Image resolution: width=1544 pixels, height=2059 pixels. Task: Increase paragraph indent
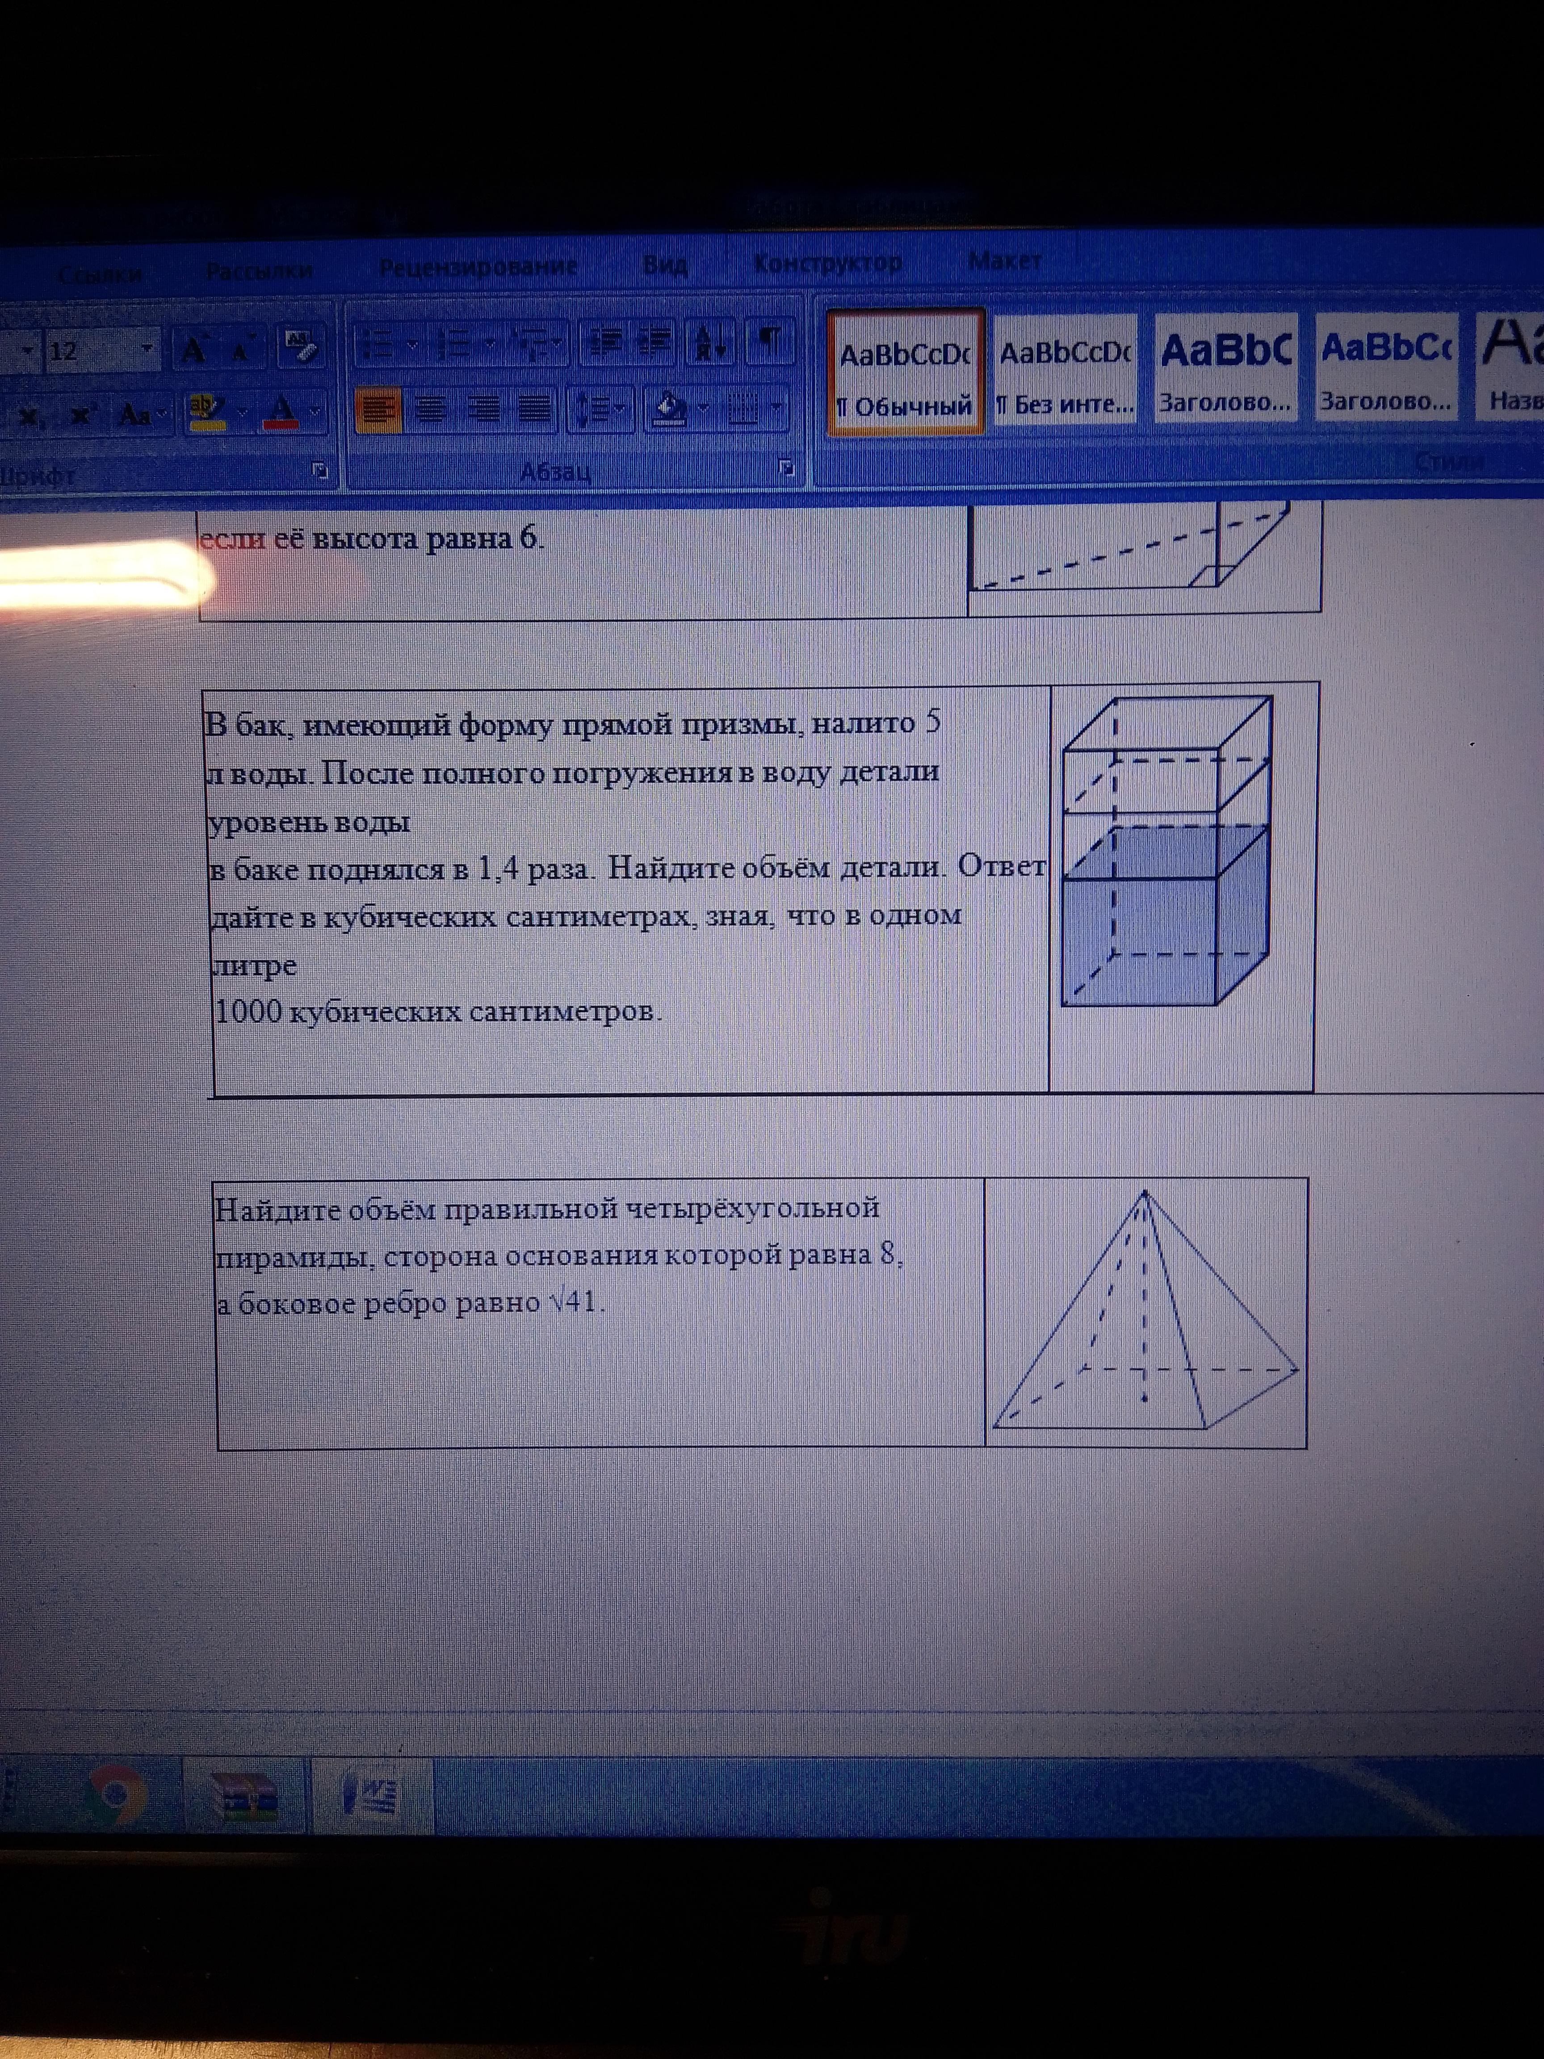click(655, 342)
